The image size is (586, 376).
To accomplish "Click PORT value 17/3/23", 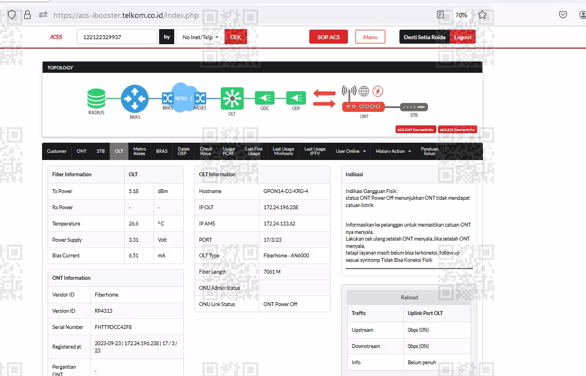I will pos(272,239).
